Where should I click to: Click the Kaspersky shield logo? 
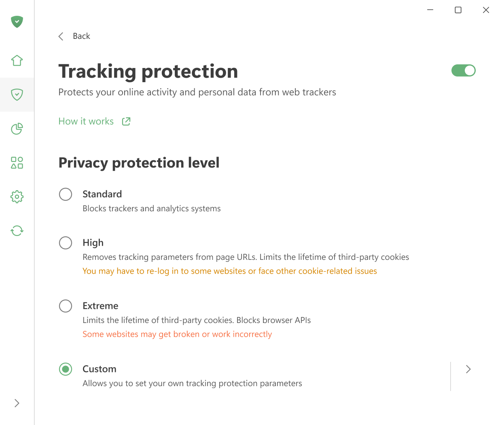[x=17, y=22]
